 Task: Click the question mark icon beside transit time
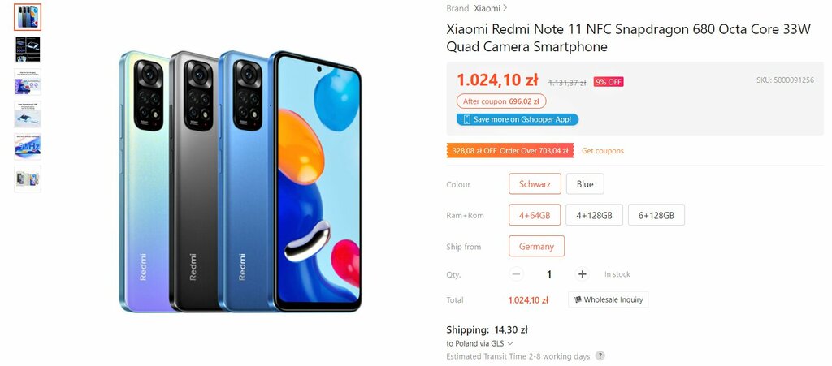pyautogui.click(x=600, y=356)
